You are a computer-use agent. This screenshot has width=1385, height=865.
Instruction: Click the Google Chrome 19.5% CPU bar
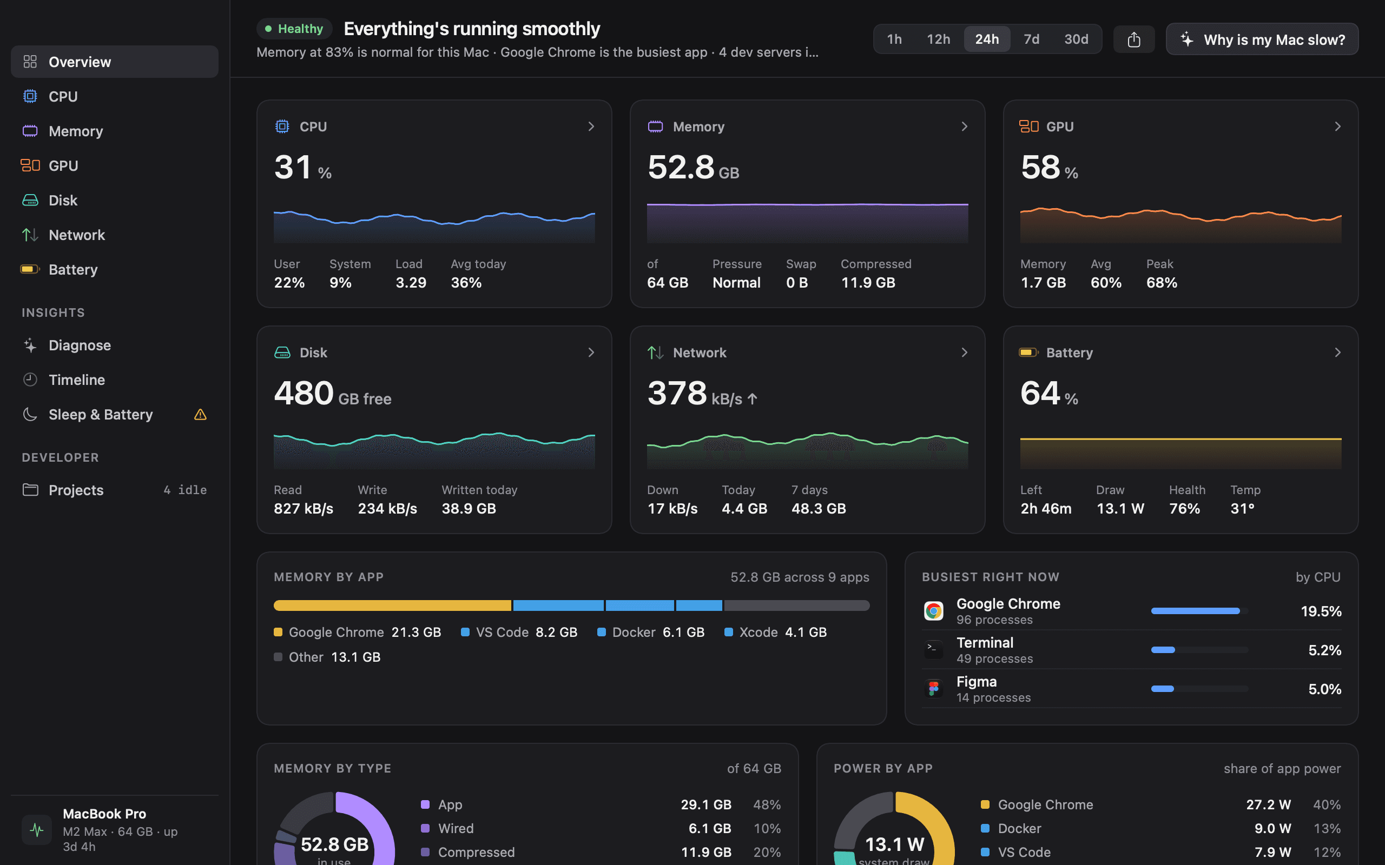pyautogui.click(x=1199, y=611)
